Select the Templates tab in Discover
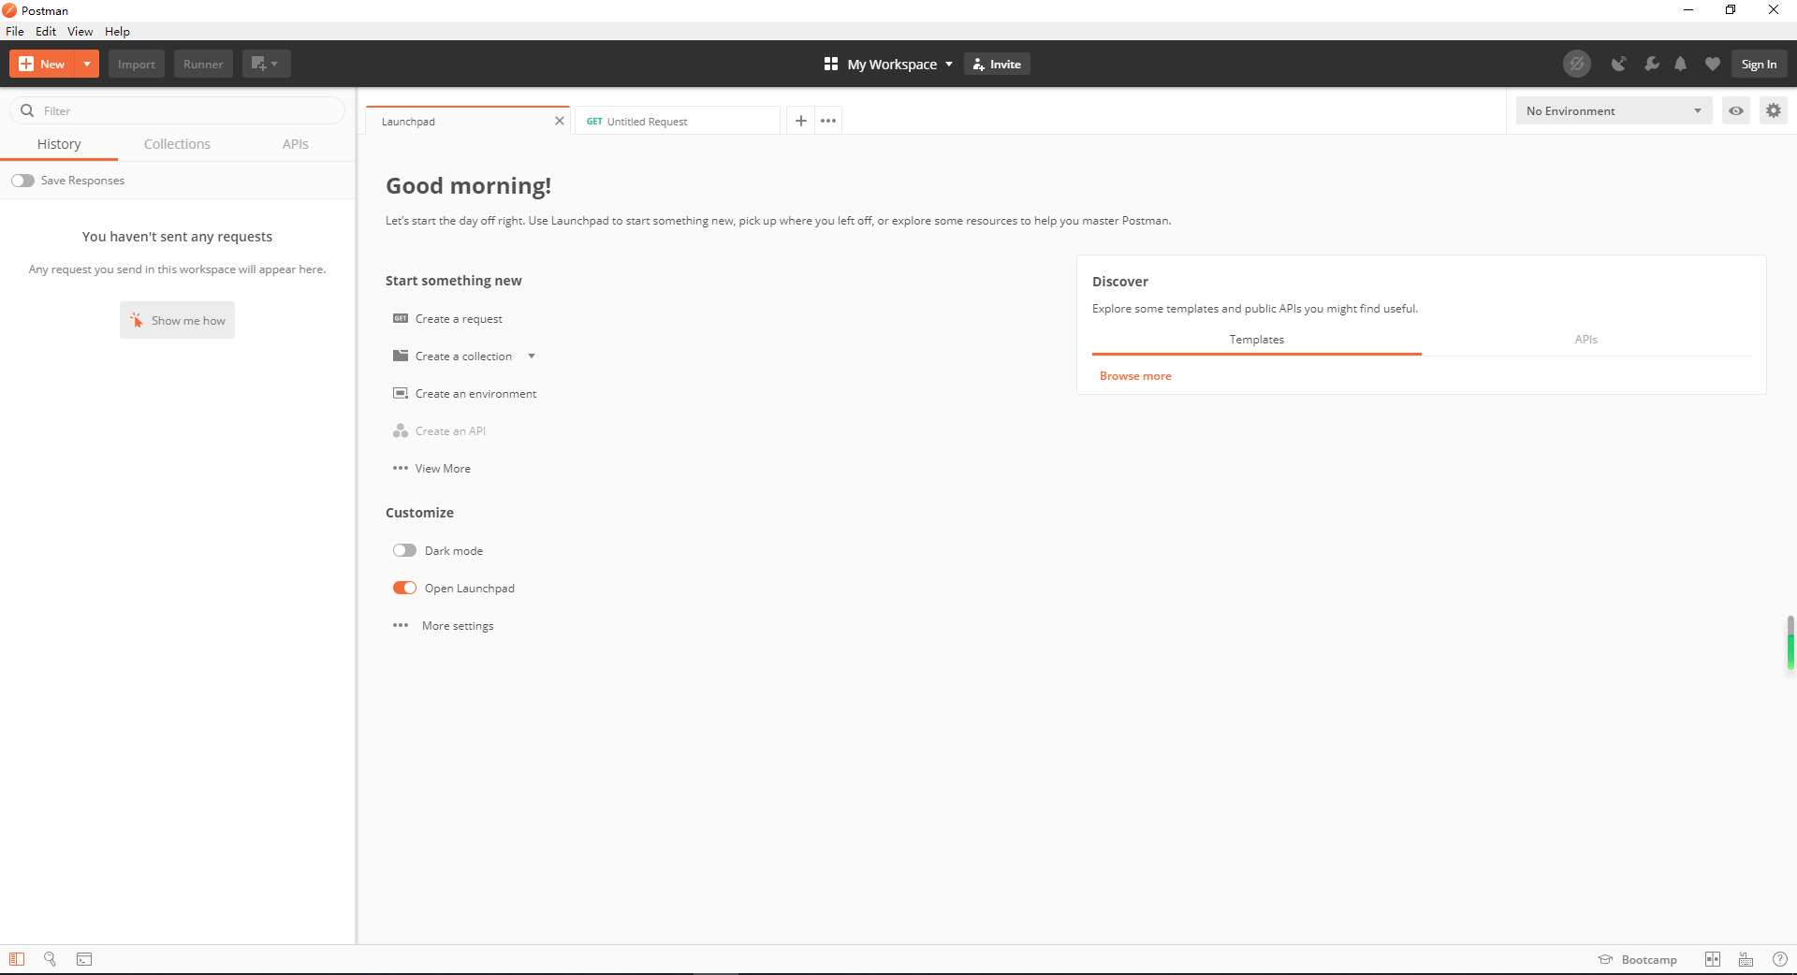Screen dimensions: 1797x975 (x=1257, y=340)
